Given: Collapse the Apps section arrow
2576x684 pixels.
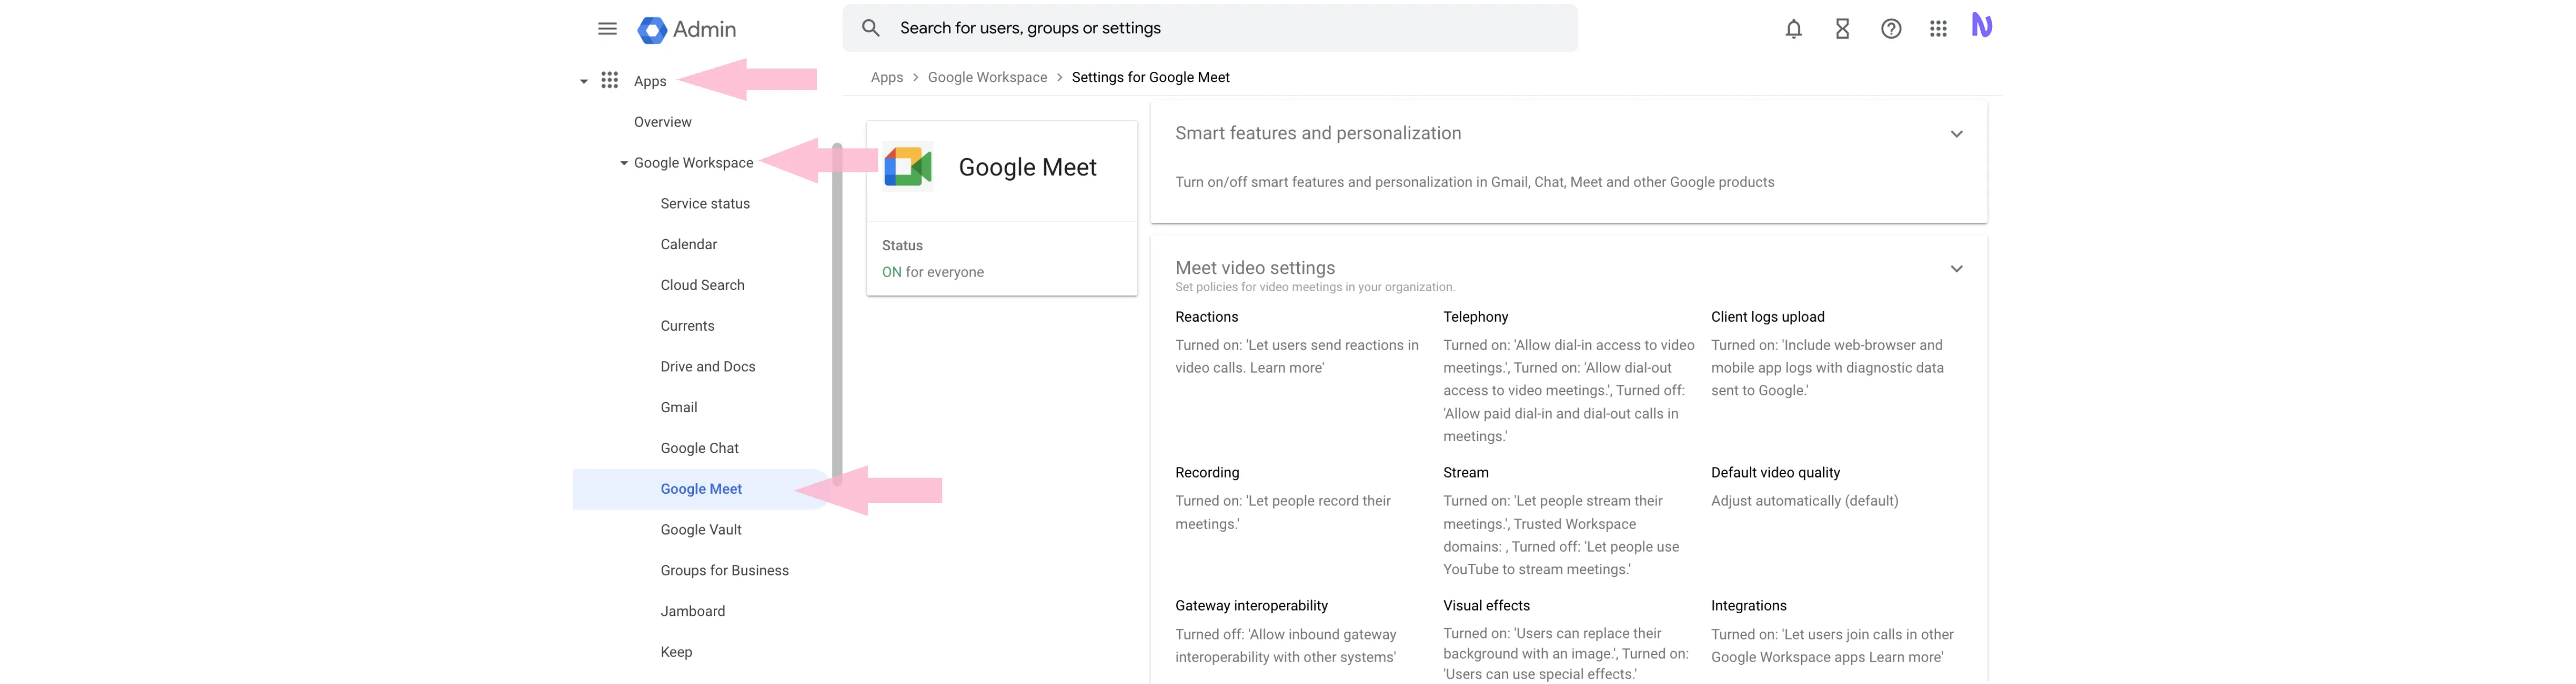Looking at the screenshot, I should click(584, 82).
